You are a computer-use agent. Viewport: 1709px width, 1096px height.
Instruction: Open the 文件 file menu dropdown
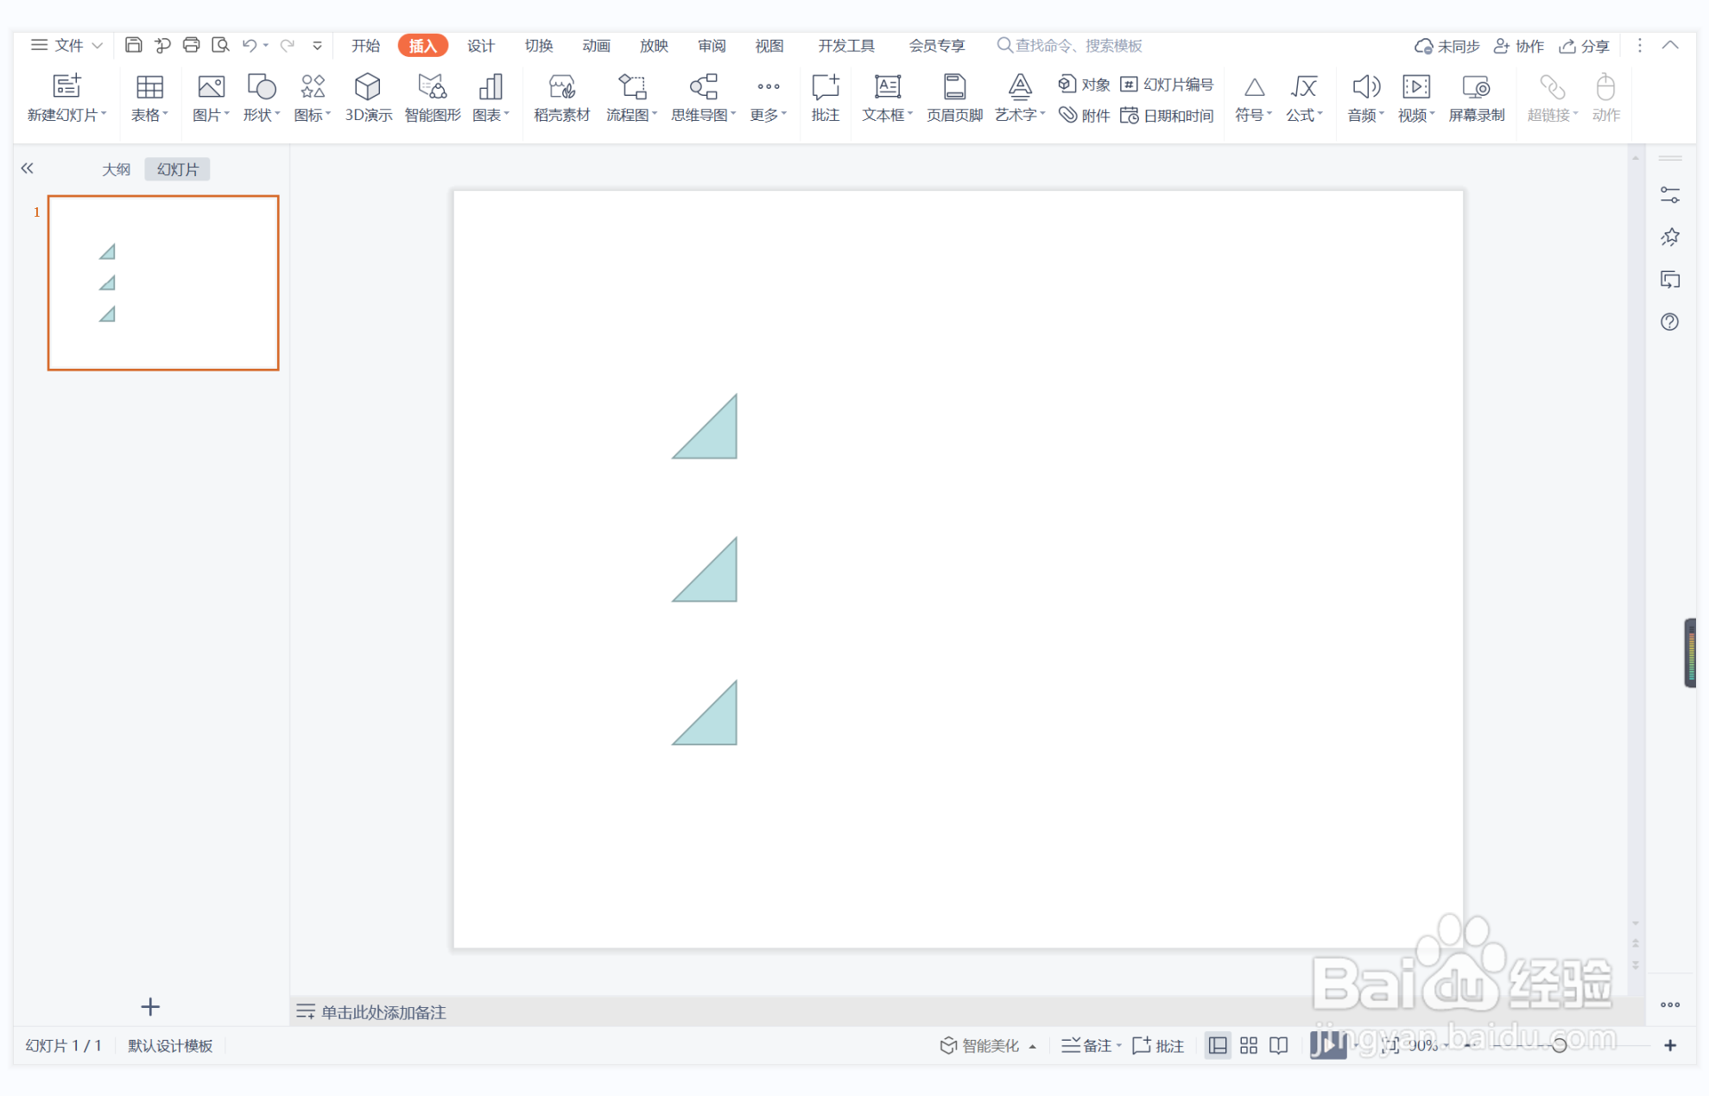[x=66, y=45]
